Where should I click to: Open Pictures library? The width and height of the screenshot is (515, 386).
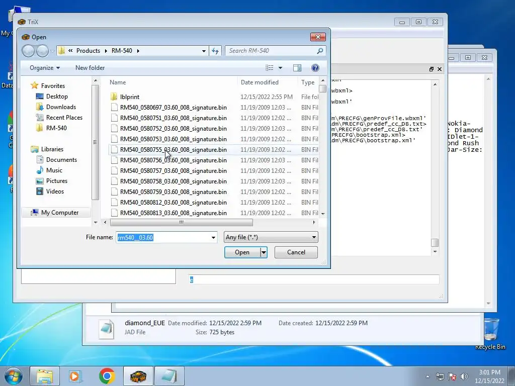tap(56, 180)
